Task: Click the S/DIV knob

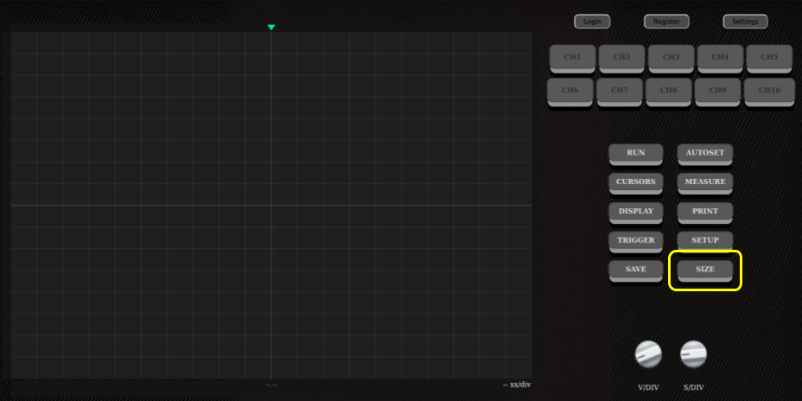Action: tap(693, 354)
